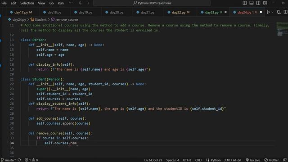Screen dimensions: 288x162
Task: Open notifications bell icon in status bar
Action: coord(284,160)
